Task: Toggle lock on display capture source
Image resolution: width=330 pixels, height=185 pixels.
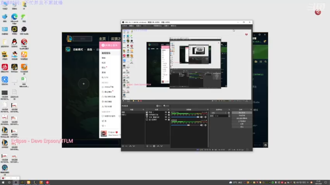Action: 169,120
